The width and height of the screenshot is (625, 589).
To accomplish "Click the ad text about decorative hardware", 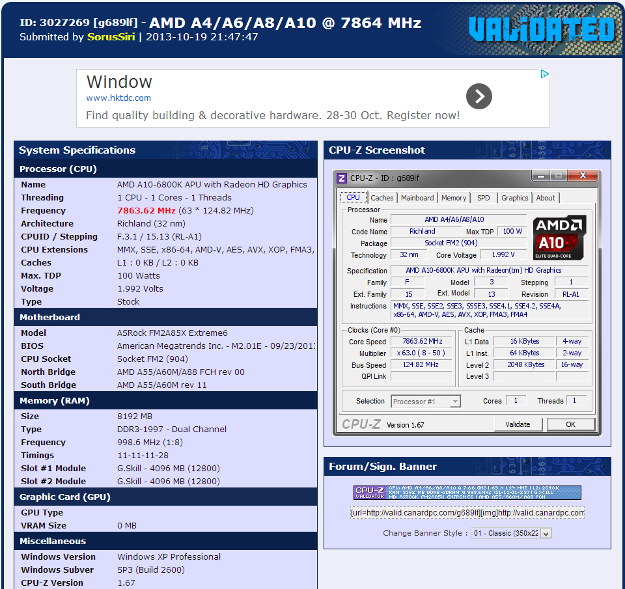I will [273, 116].
